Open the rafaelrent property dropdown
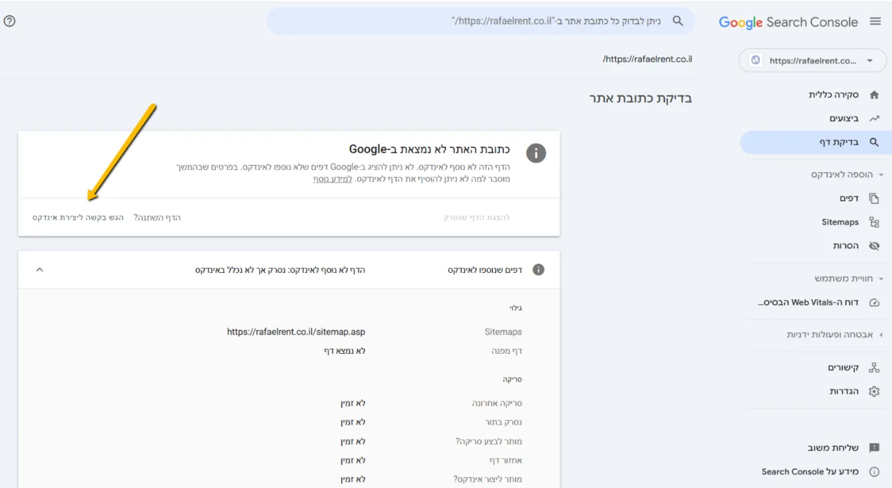This screenshot has width=892, height=488. 812,60
